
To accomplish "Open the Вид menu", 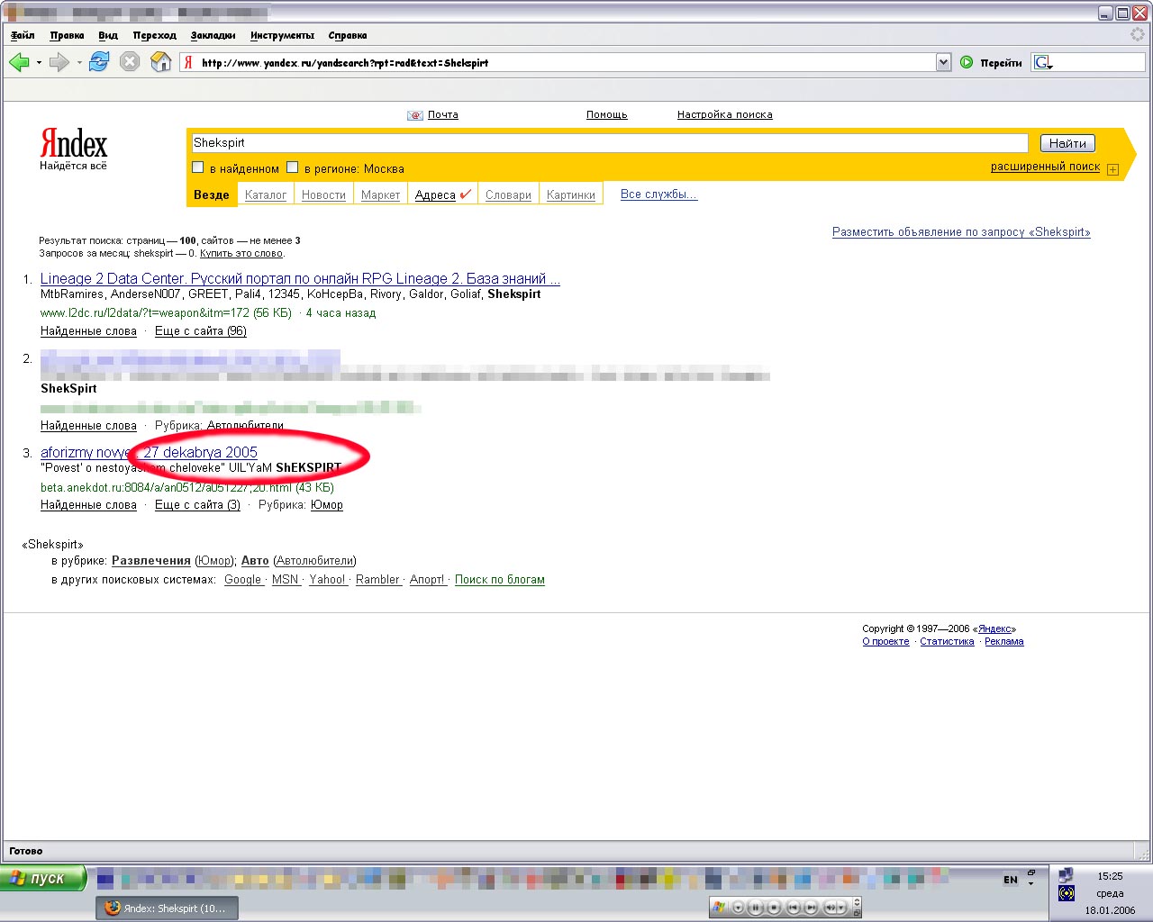I will coord(108,35).
